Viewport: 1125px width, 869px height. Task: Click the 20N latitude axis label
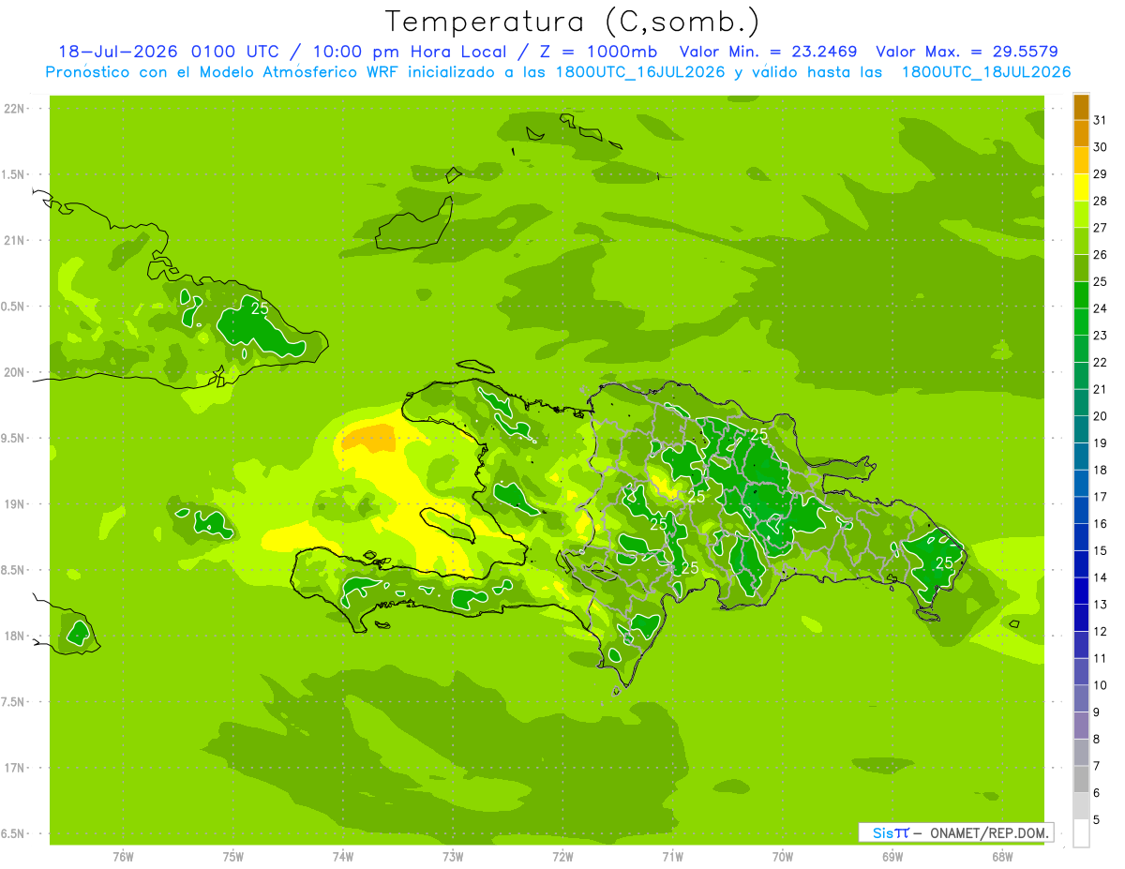tap(15, 372)
